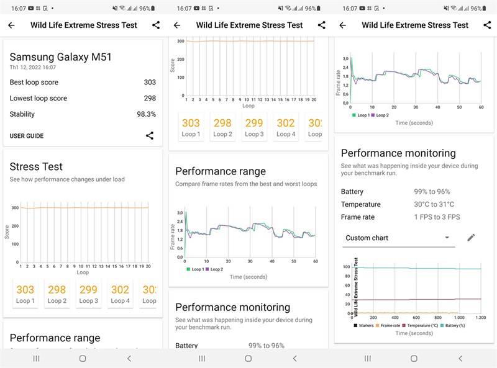Image resolution: width=497 pixels, height=368 pixels.
Task: Select Loop 3 card scoring 299, left screen
Action: 88,294
